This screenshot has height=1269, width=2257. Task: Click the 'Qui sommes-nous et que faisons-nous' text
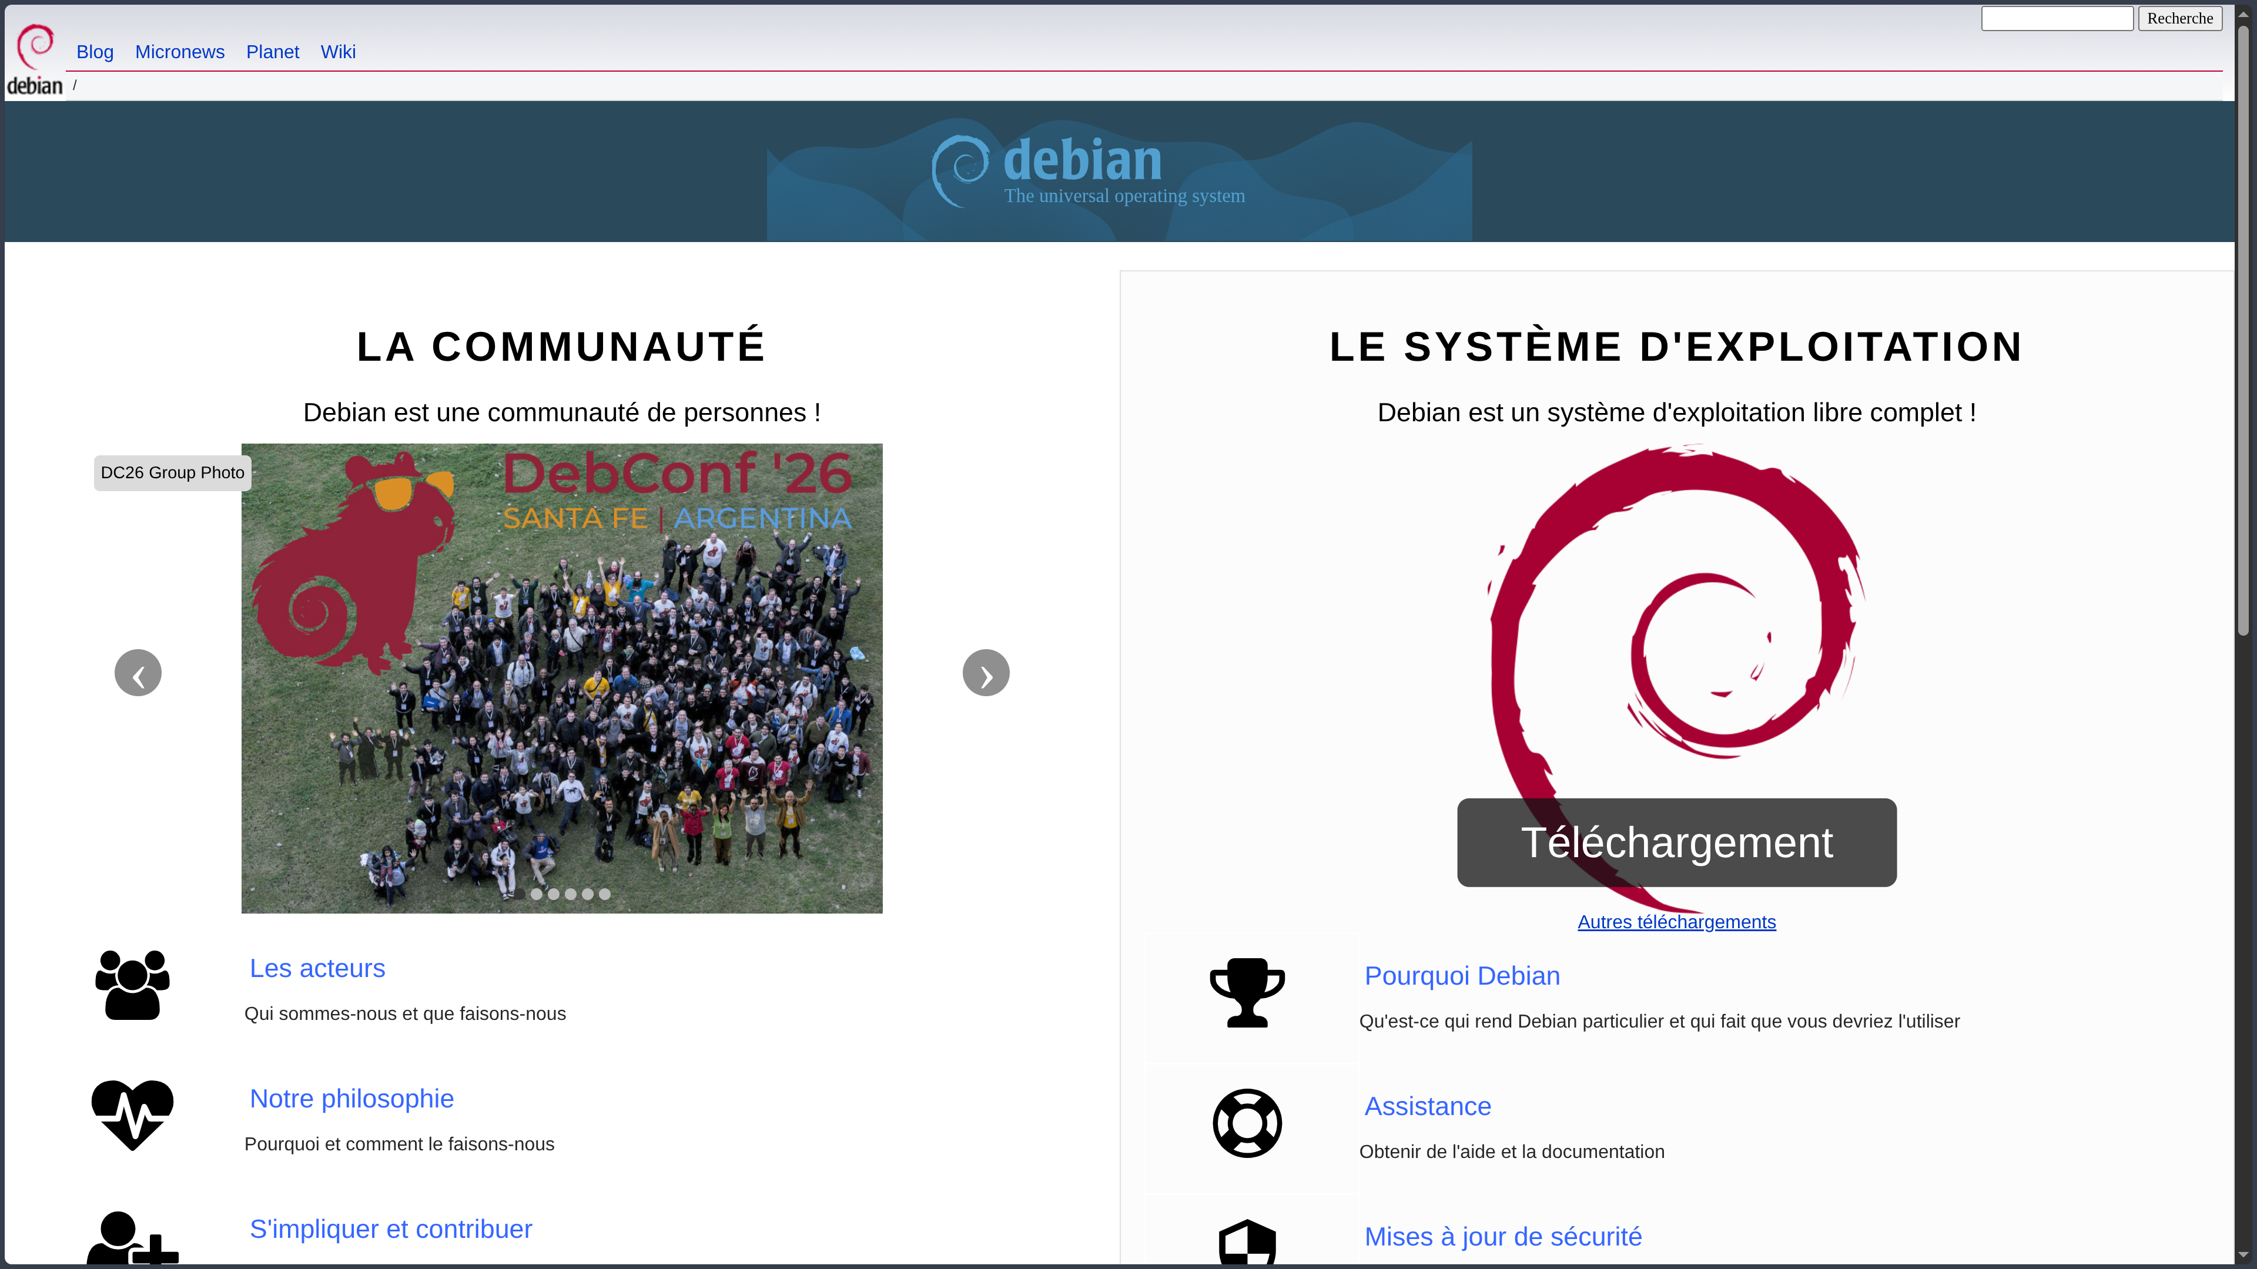coord(405,1013)
